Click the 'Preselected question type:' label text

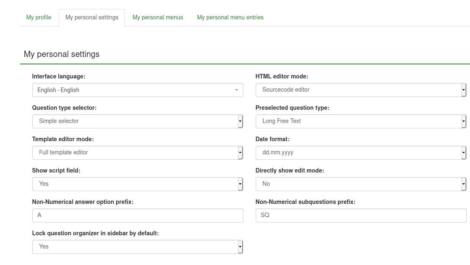point(293,108)
